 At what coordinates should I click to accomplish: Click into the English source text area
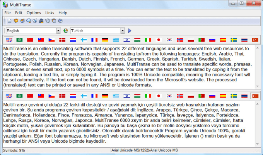tap(129, 67)
